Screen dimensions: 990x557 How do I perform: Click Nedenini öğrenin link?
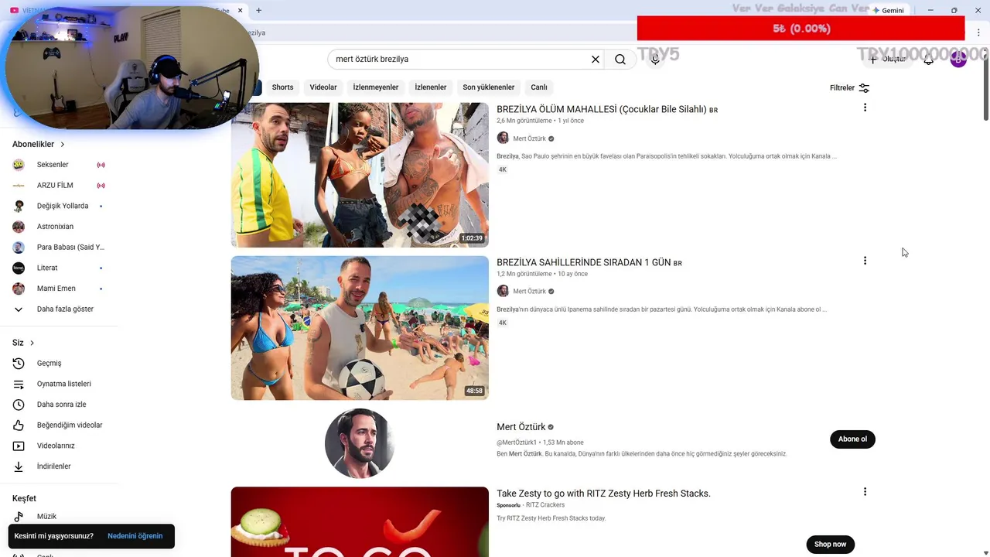tap(135, 536)
